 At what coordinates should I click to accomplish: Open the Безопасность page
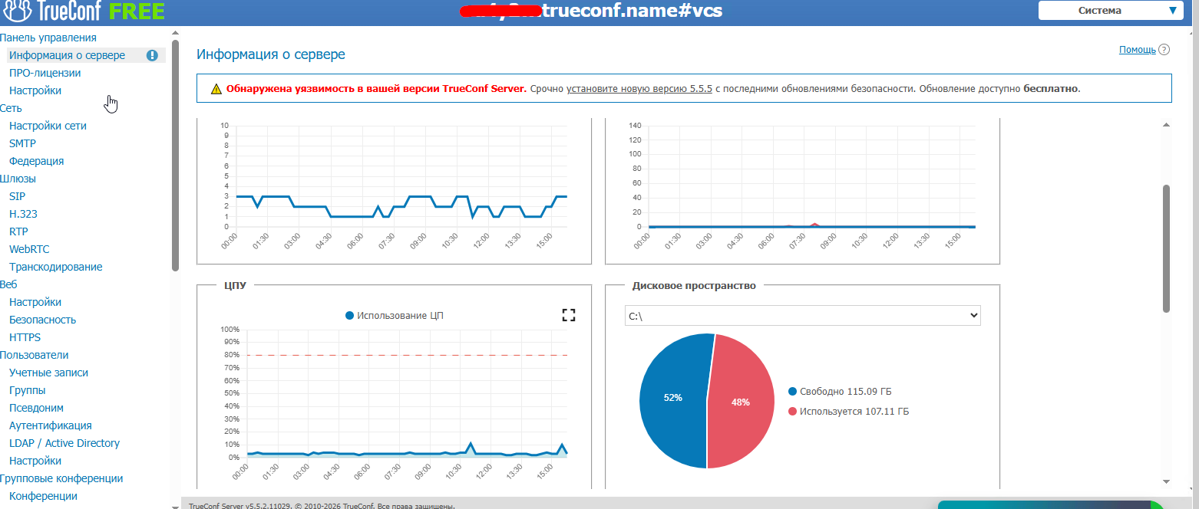(x=42, y=320)
